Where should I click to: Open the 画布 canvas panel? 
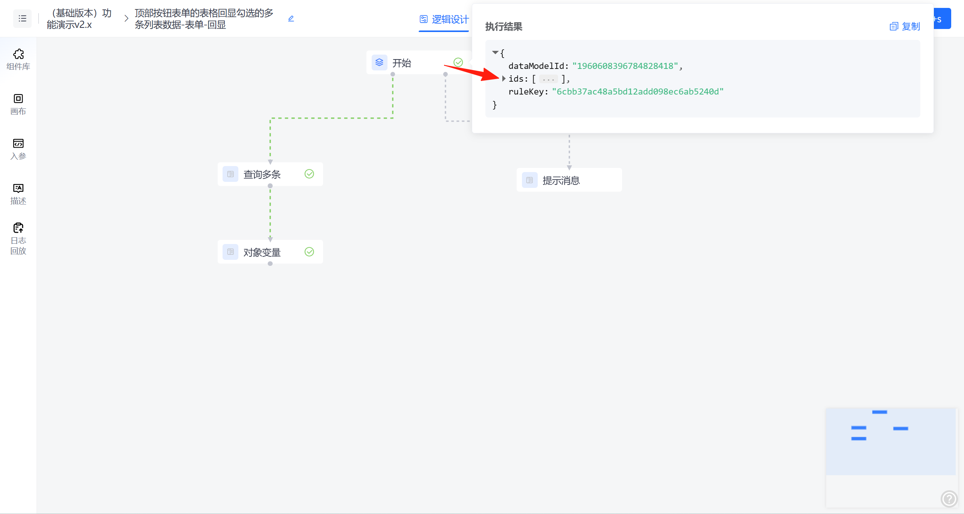coord(18,104)
